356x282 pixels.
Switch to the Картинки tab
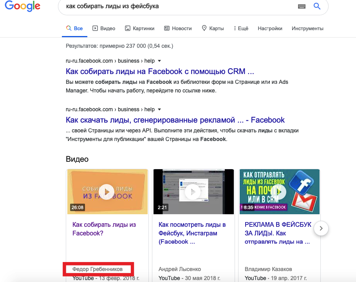(x=140, y=29)
